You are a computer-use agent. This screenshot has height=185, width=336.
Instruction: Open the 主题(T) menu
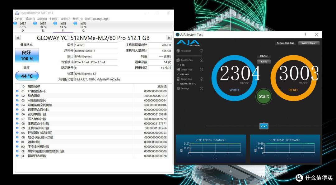click(x=54, y=19)
